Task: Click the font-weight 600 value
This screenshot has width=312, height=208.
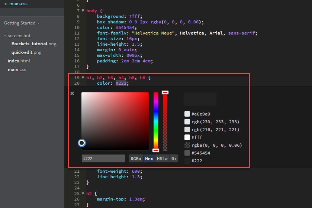Action: pos(136,171)
